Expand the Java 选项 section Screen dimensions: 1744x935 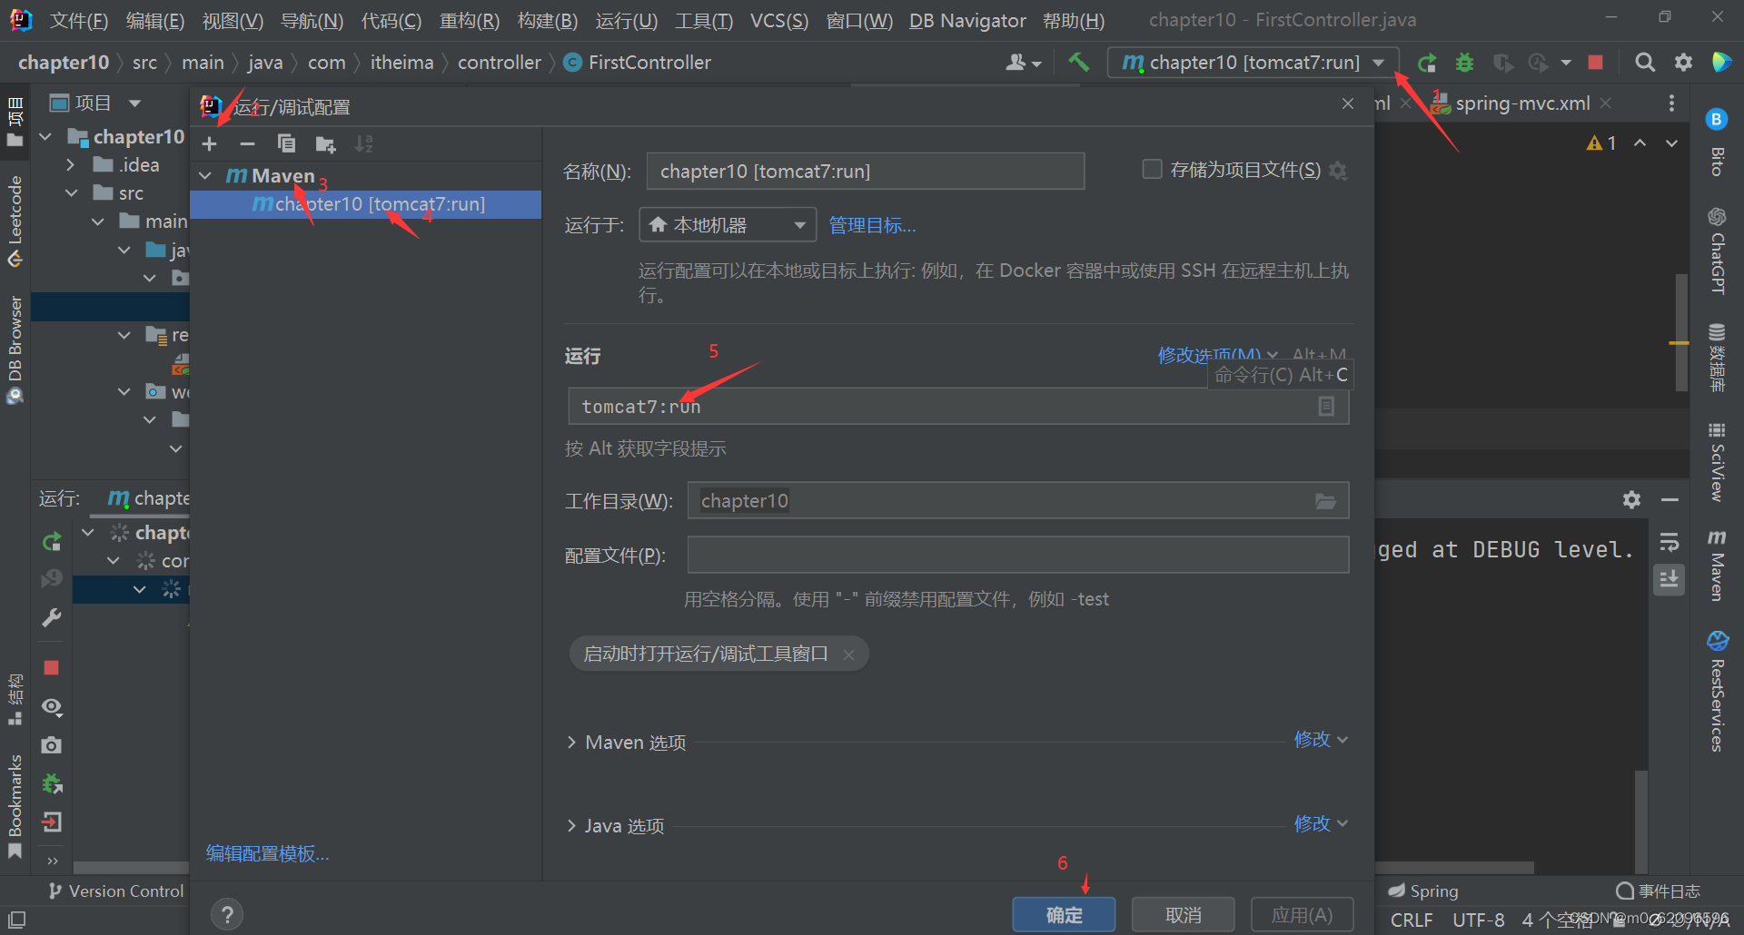[x=571, y=825]
